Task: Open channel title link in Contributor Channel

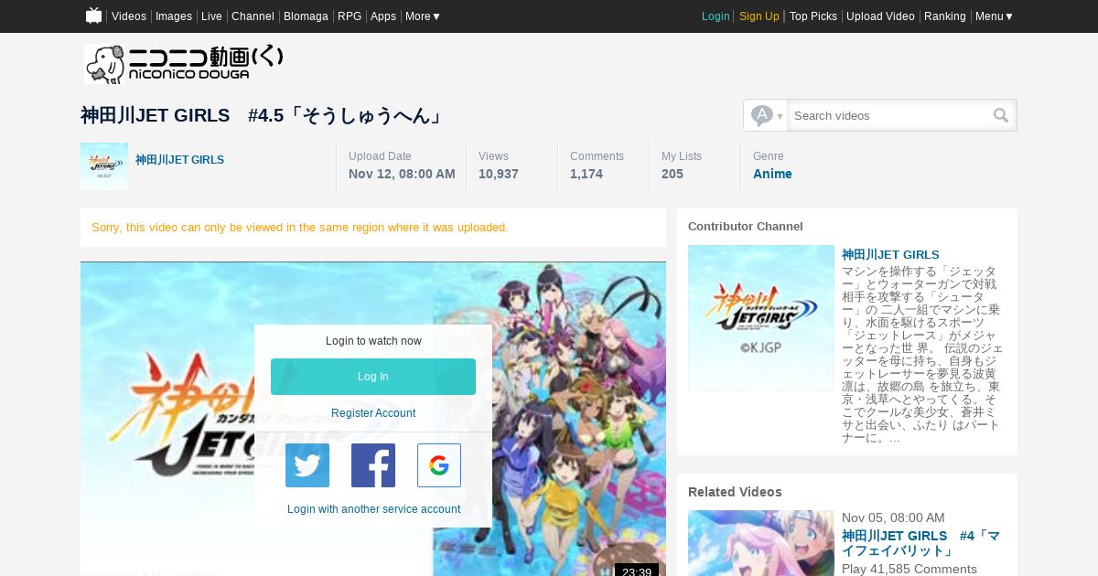Action: pyautogui.click(x=890, y=255)
